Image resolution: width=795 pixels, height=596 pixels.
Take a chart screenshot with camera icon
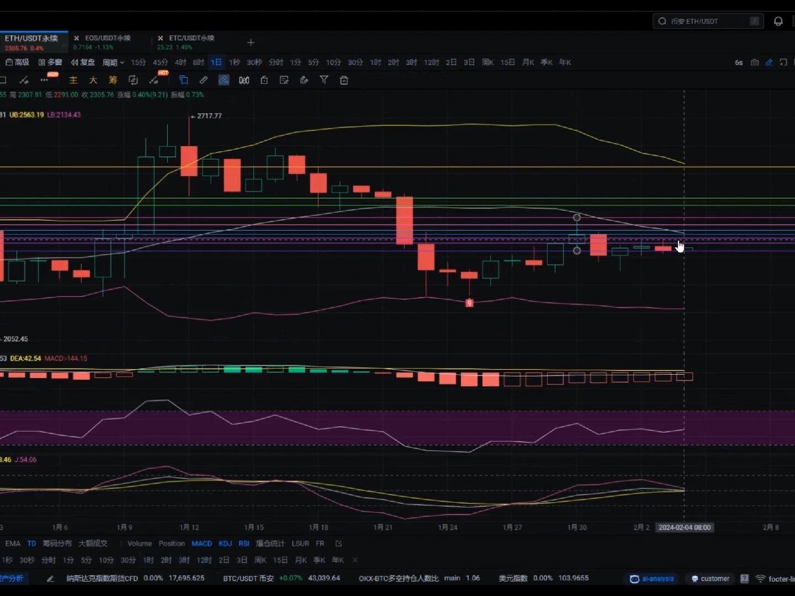[x=754, y=62]
